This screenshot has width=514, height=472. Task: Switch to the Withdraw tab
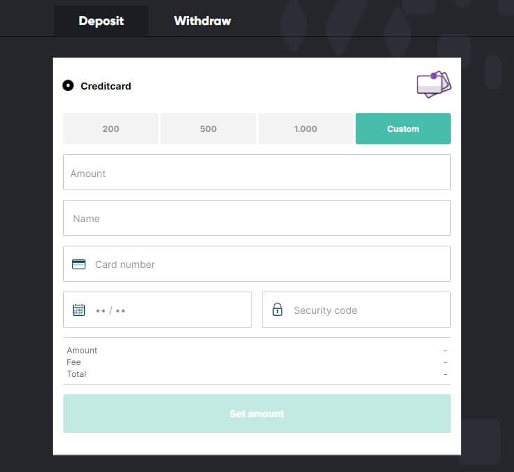202,21
